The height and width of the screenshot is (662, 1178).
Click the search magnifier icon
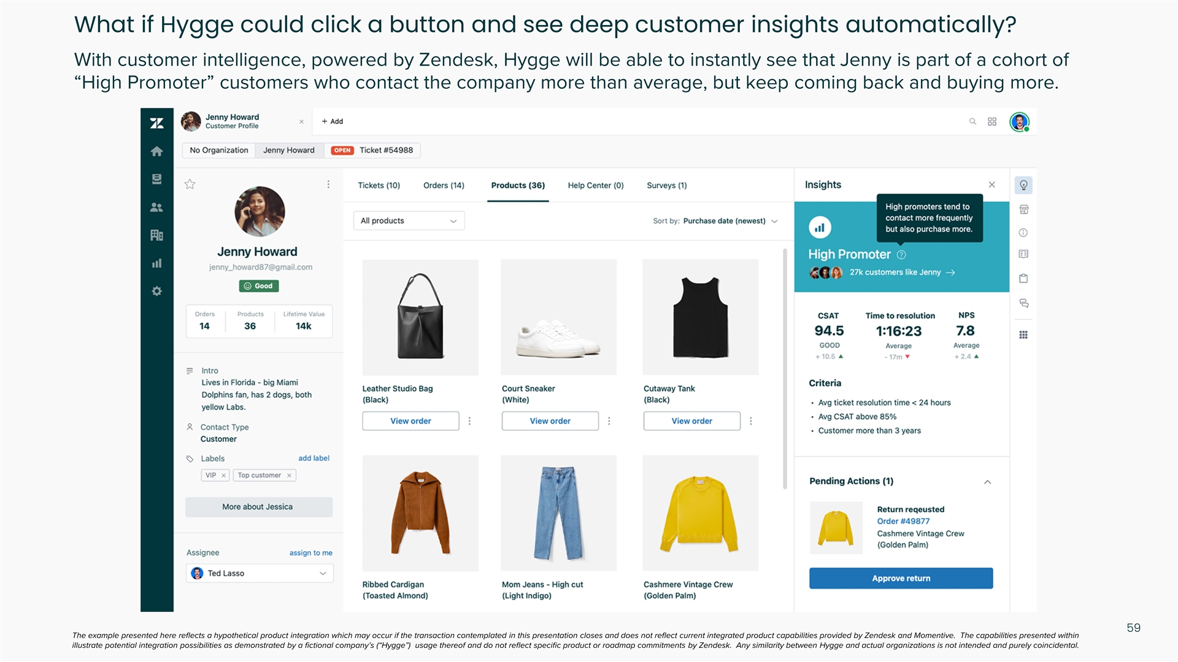972,121
